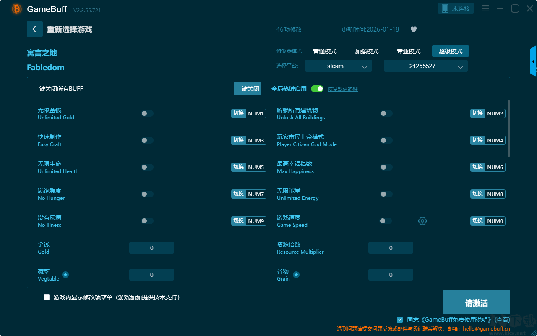
Task: Click the Gold value input field
Action: pos(151,248)
